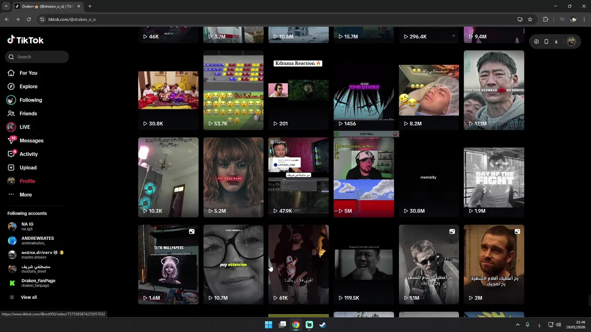Open the streamer game video with 5M views

363,178
